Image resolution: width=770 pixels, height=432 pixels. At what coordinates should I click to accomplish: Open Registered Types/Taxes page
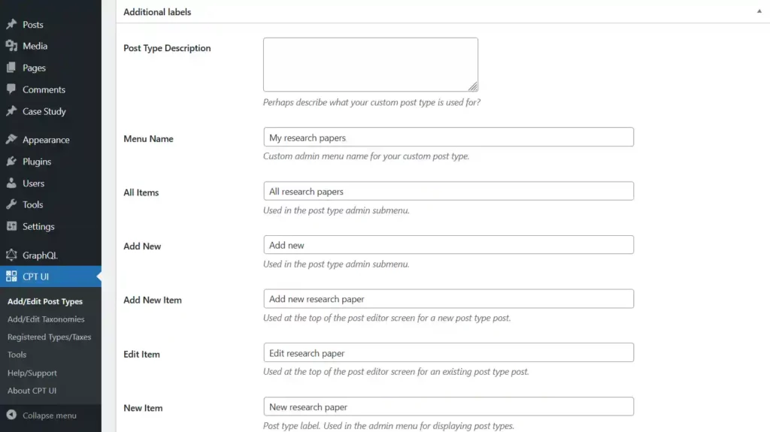pos(49,337)
